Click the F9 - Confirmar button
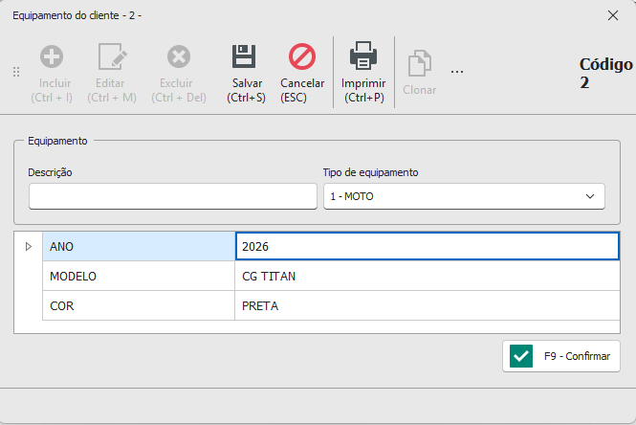The image size is (636, 425). 561,356
